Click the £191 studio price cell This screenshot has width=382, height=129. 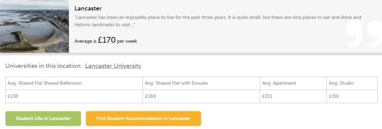[352, 96]
